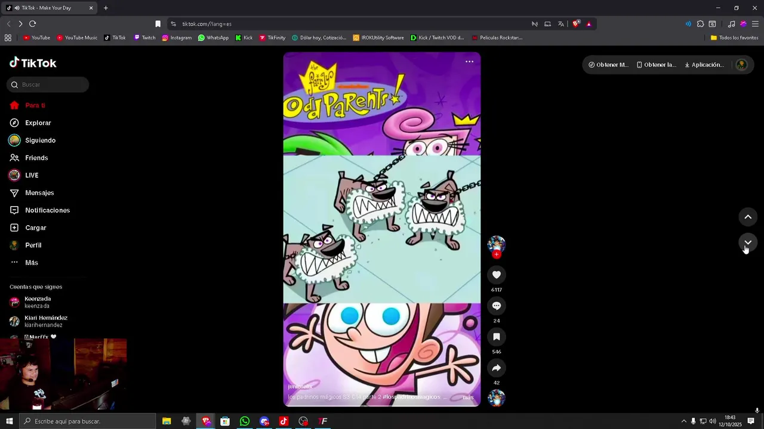Screen dimensions: 764x429
Task: Open the Todos los favoritos folder
Action: tap(734, 38)
